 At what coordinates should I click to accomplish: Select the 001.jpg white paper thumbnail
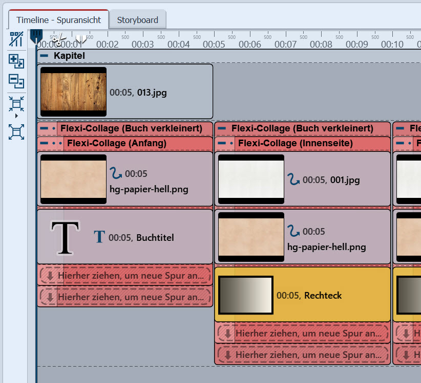click(x=251, y=179)
